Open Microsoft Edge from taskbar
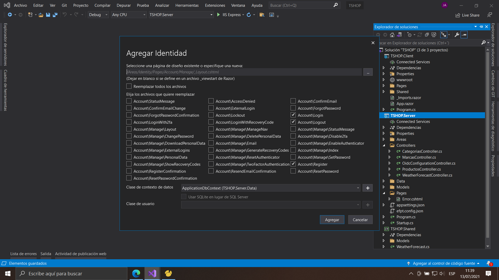Screen dimensions: 499x280 [136, 274]
